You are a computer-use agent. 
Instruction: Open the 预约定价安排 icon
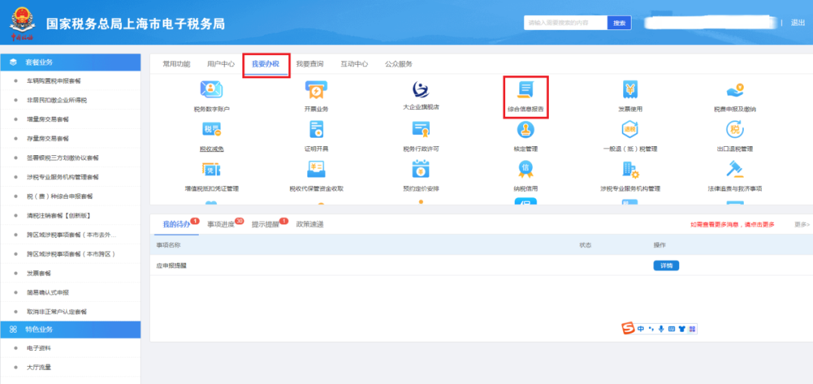[421, 169]
